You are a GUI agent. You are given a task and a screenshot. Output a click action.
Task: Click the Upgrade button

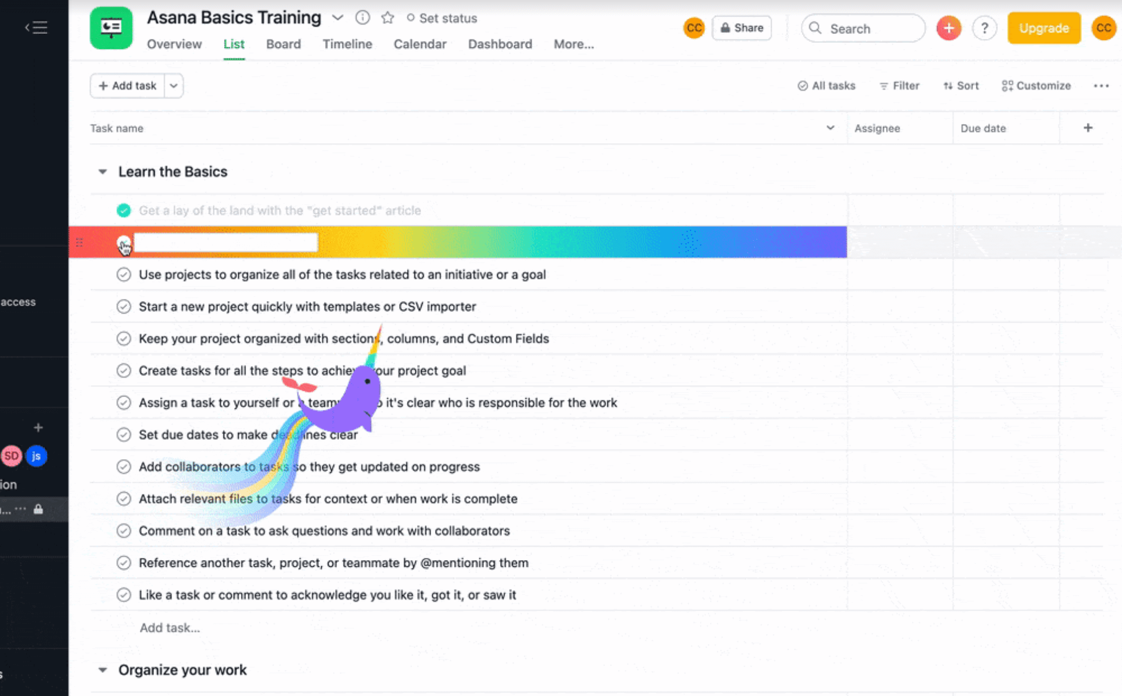[x=1044, y=28]
